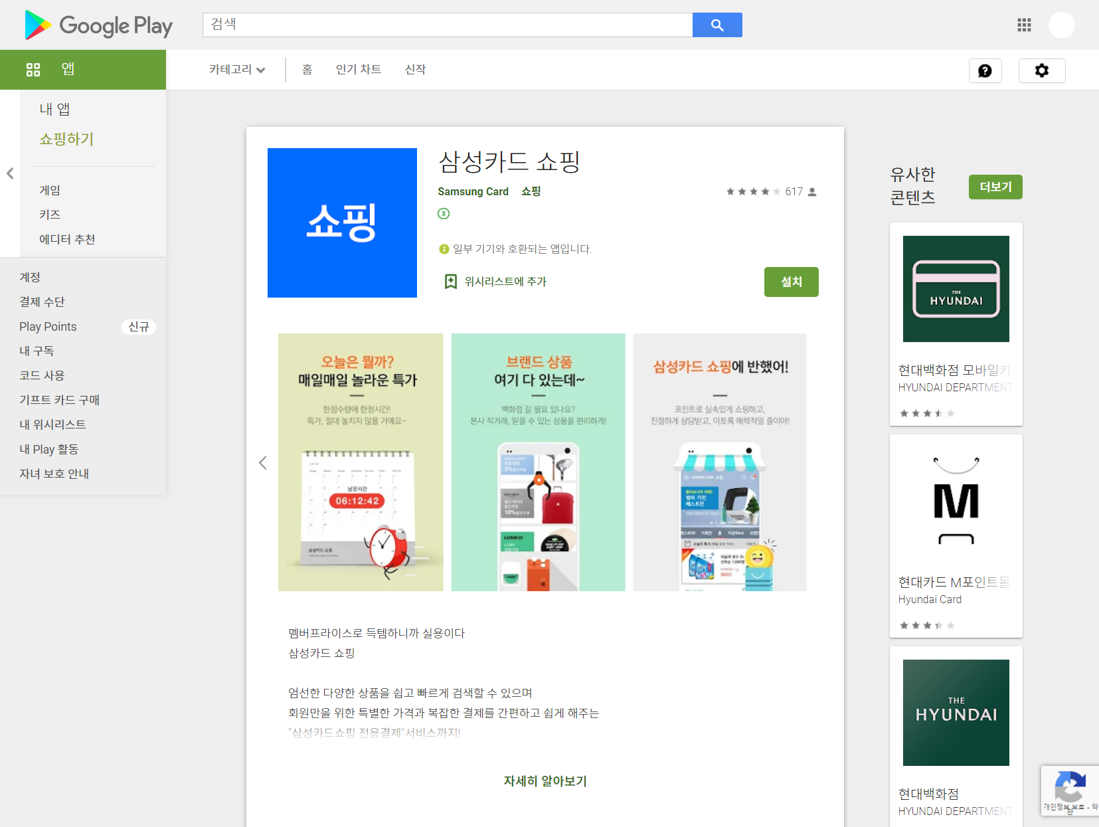
Task: Open the Samsung Card developer link
Action: [x=473, y=191]
